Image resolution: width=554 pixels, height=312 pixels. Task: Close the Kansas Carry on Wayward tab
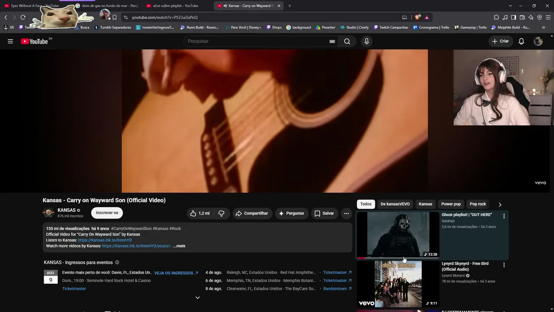[279, 6]
